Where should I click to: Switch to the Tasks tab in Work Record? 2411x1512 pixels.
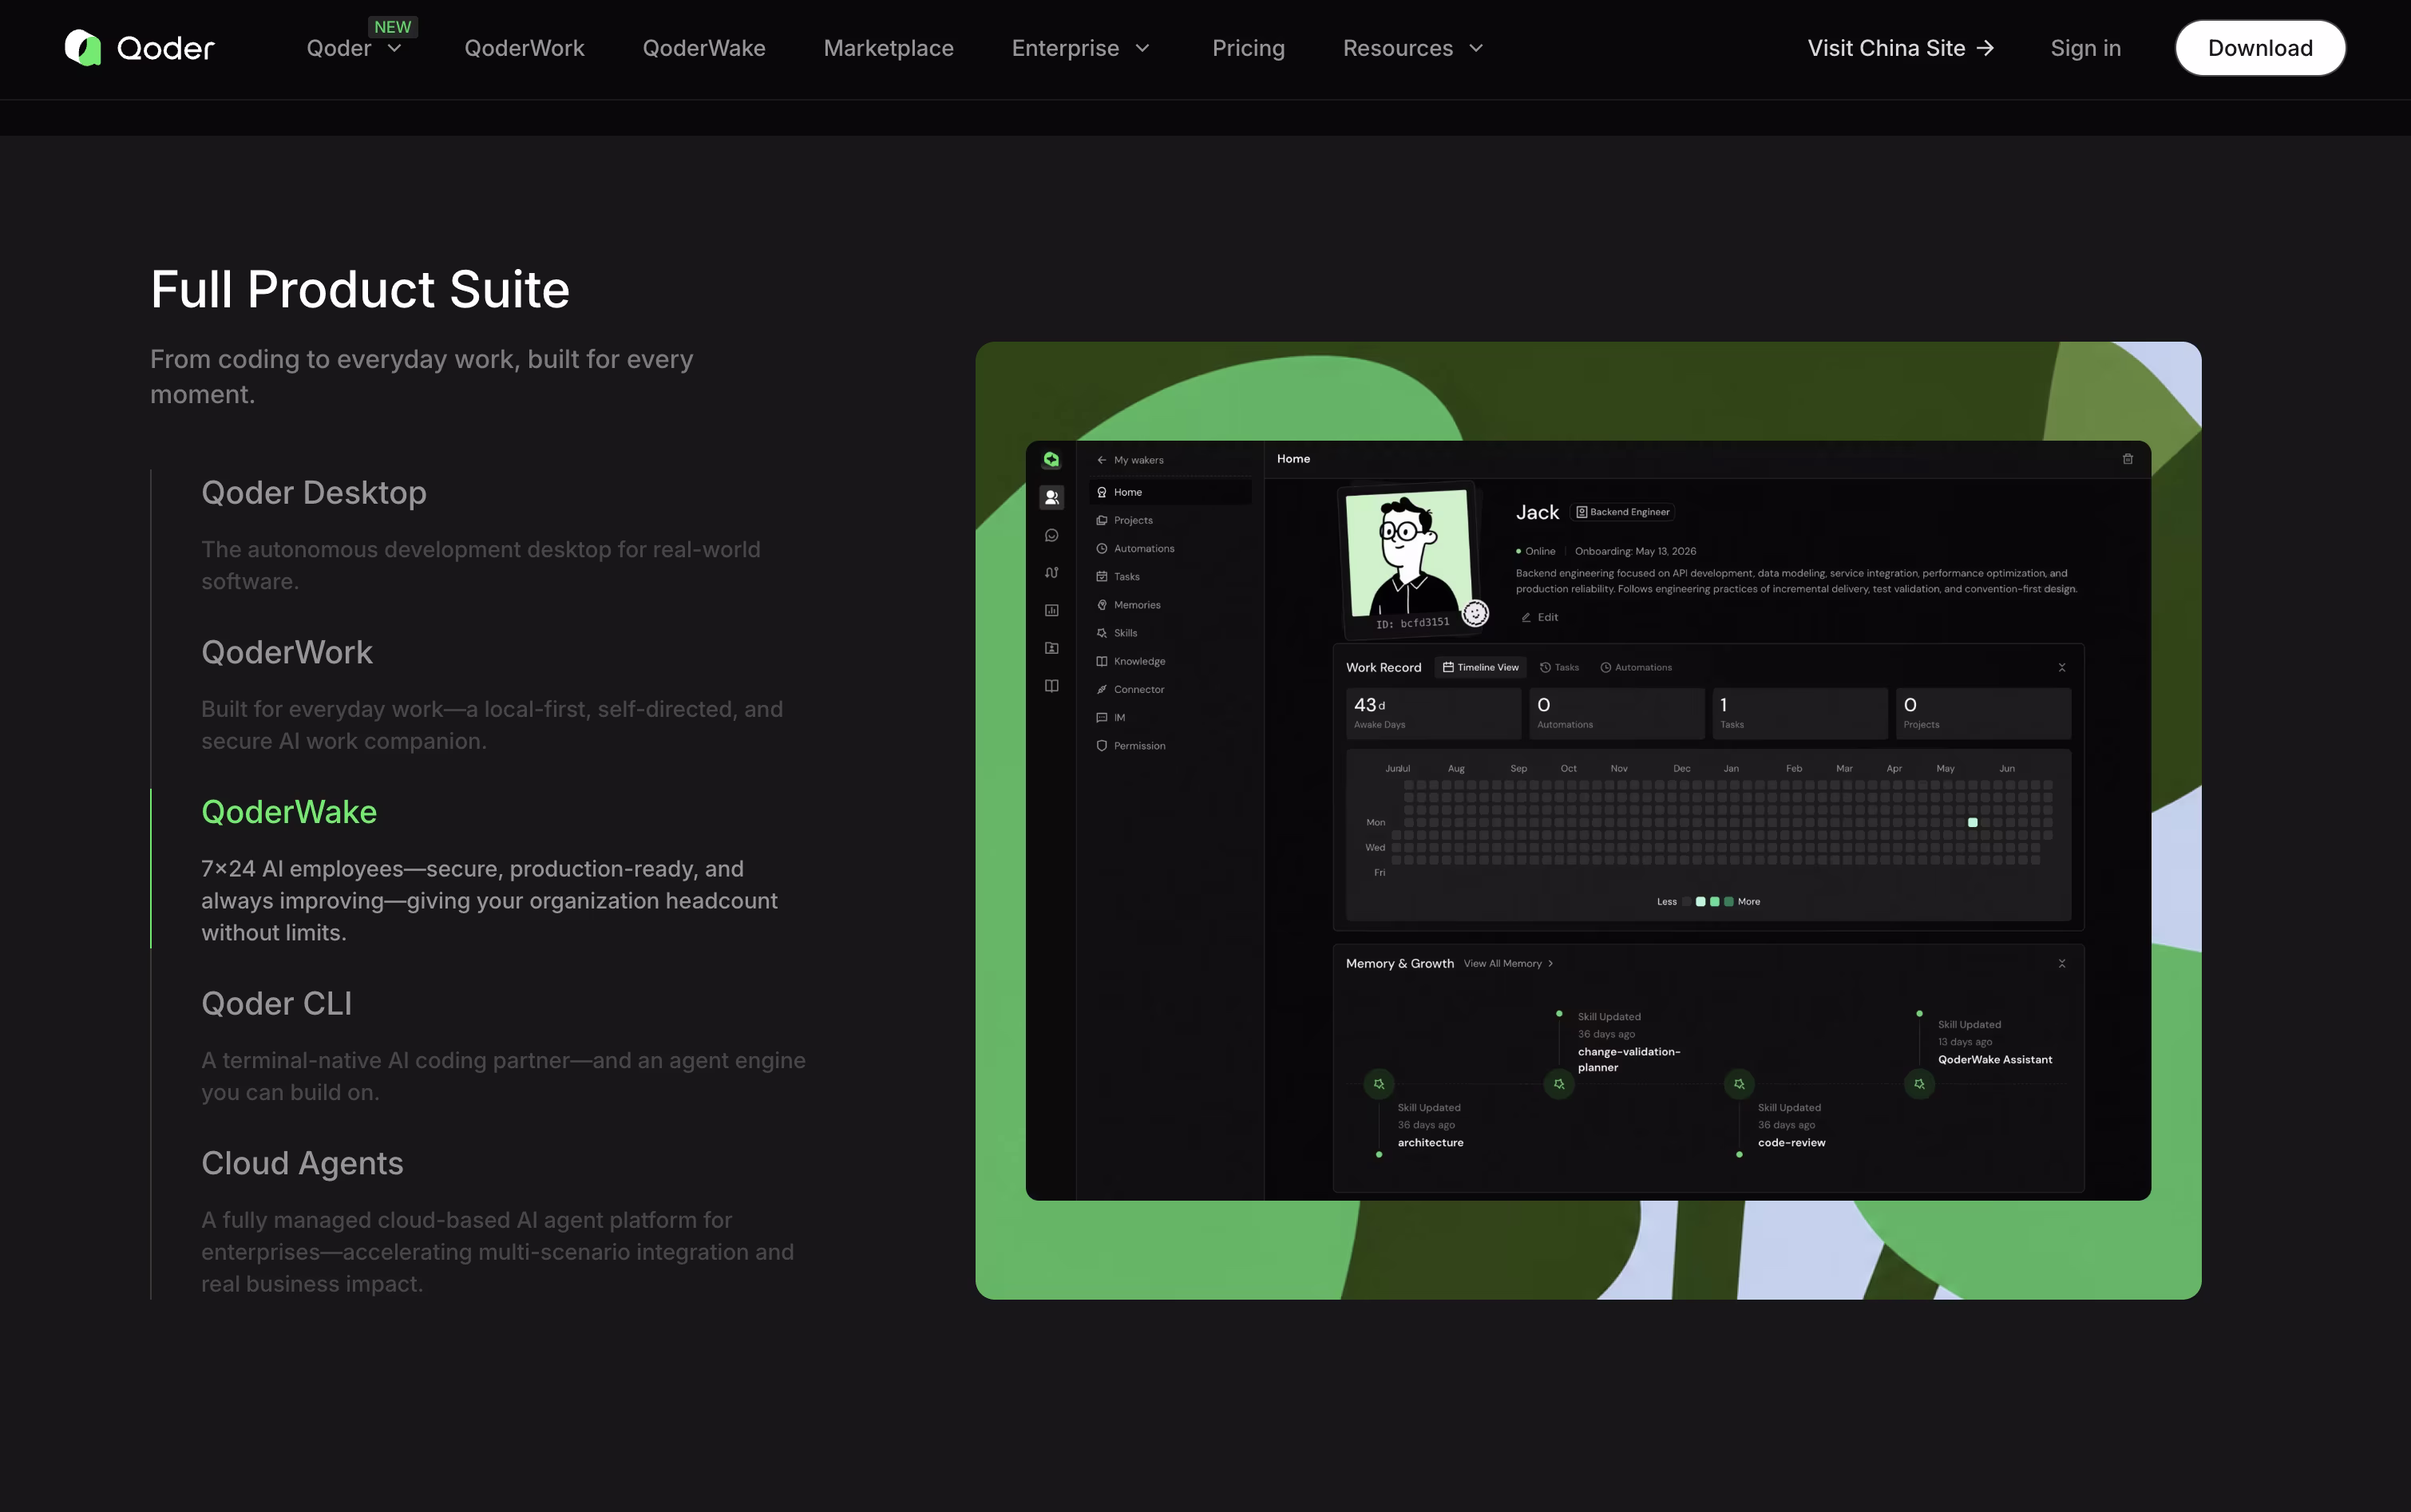pos(1559,667)
